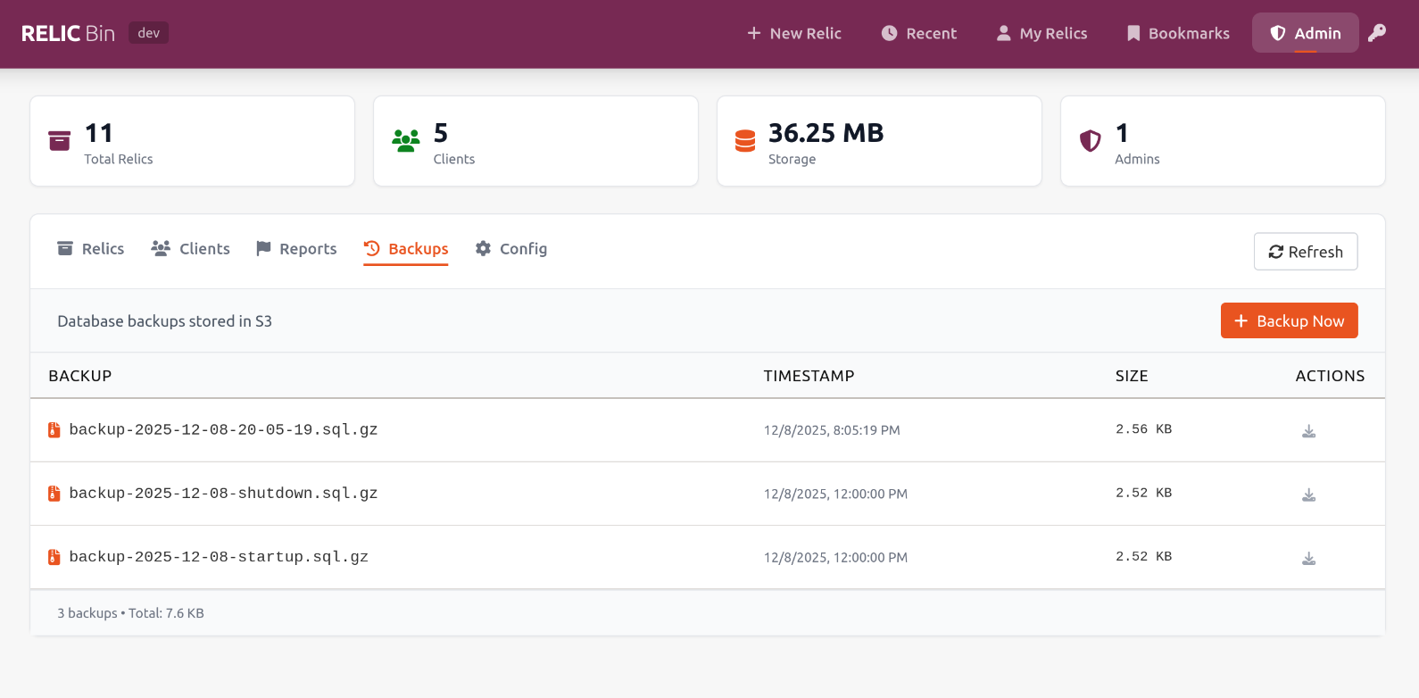Click the RELIC Bin logo

(68, 33)
